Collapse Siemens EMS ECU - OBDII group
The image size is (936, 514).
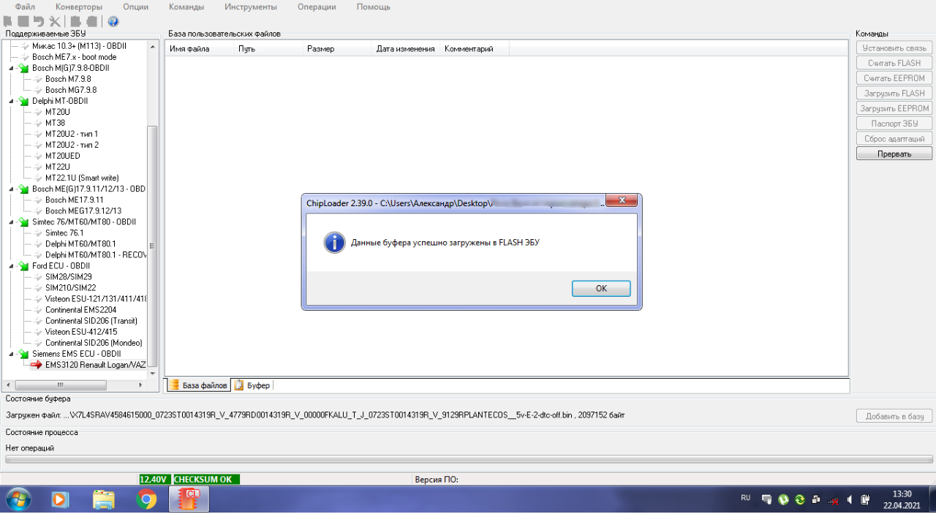coord(12,354)
